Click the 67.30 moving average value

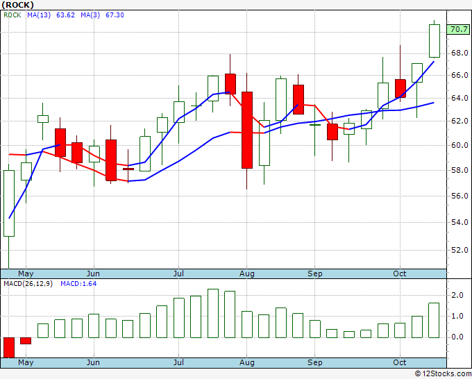[115, 15]
